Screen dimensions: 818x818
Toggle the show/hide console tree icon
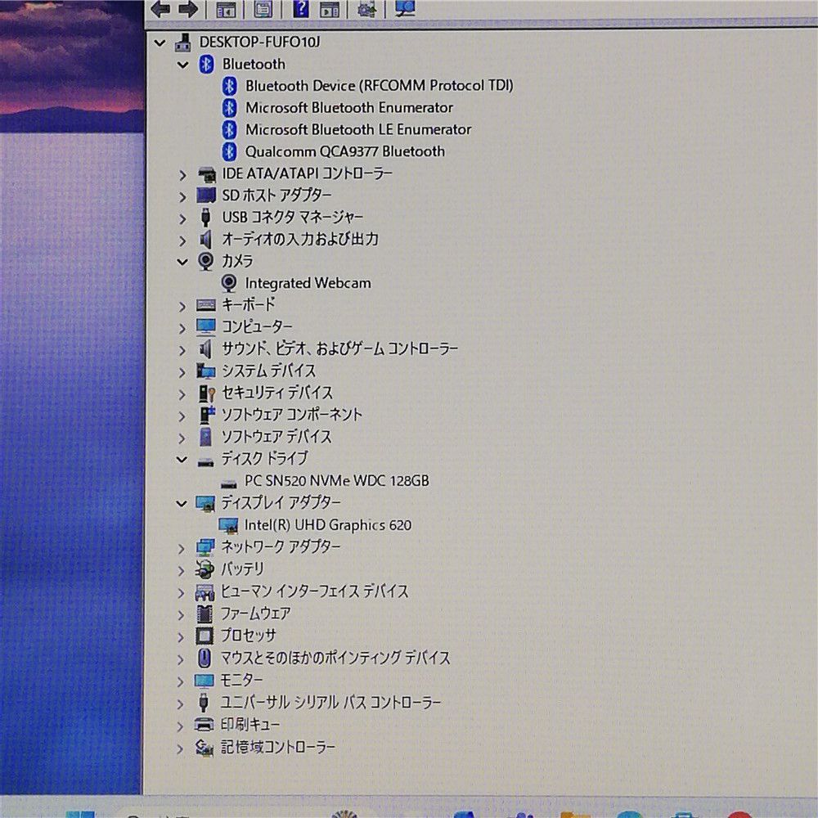226,10
